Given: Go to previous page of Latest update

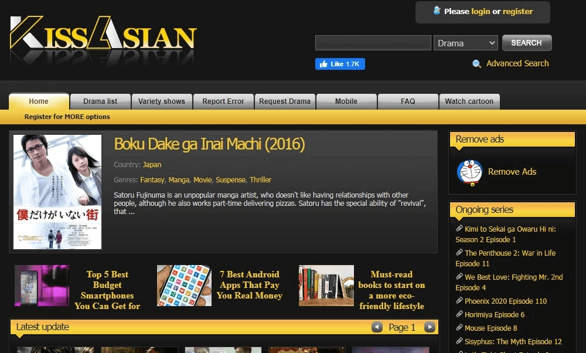Looking at the screenshot, I should [377, 327].
